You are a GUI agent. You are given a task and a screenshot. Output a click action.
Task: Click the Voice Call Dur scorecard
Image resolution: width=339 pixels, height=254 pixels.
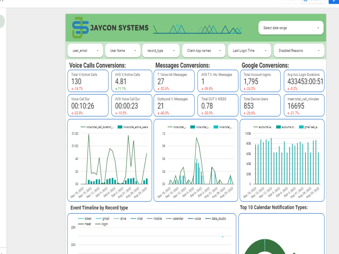pos(88,105)
